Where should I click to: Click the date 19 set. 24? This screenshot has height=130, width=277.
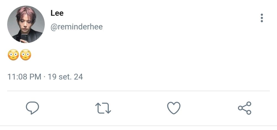65,77
